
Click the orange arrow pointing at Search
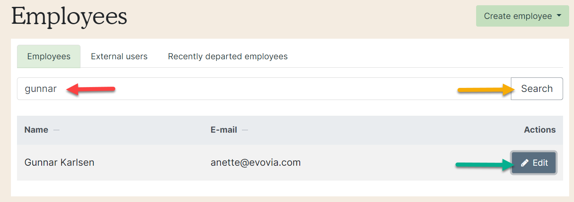tap(484, 90)
